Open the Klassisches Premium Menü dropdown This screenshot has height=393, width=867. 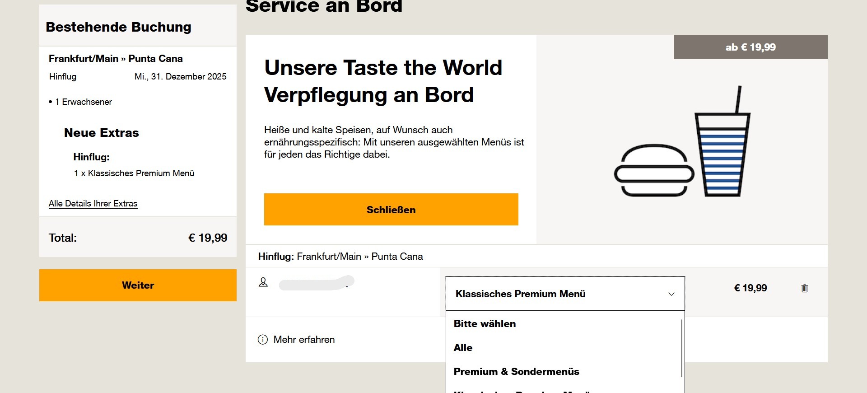coord(564,294)
